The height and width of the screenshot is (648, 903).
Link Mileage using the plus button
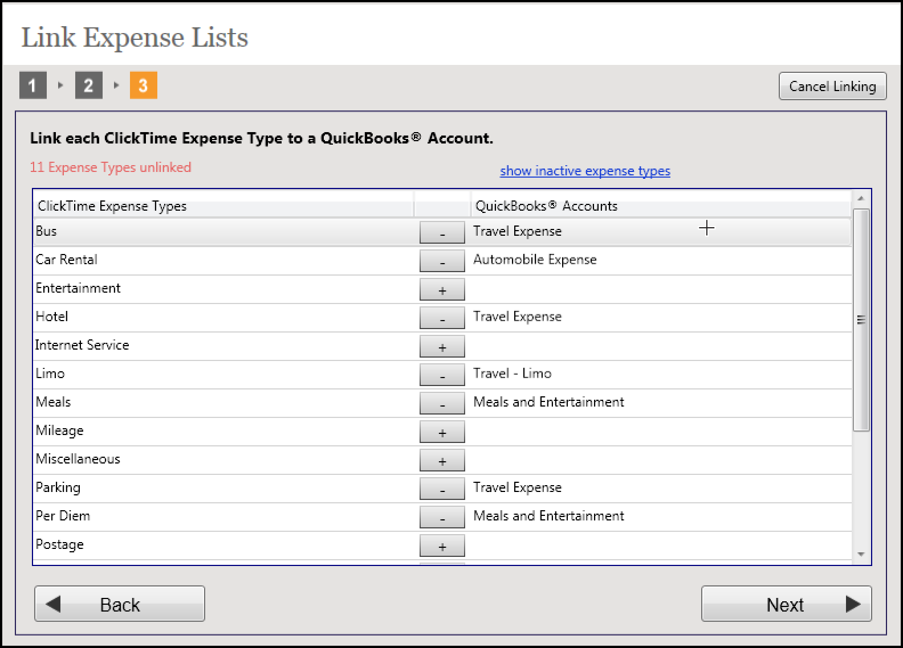coord(442,432)
